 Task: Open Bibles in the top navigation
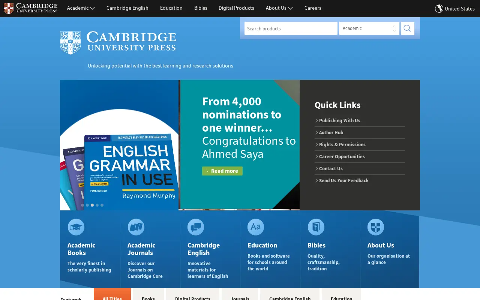(201, 8)
